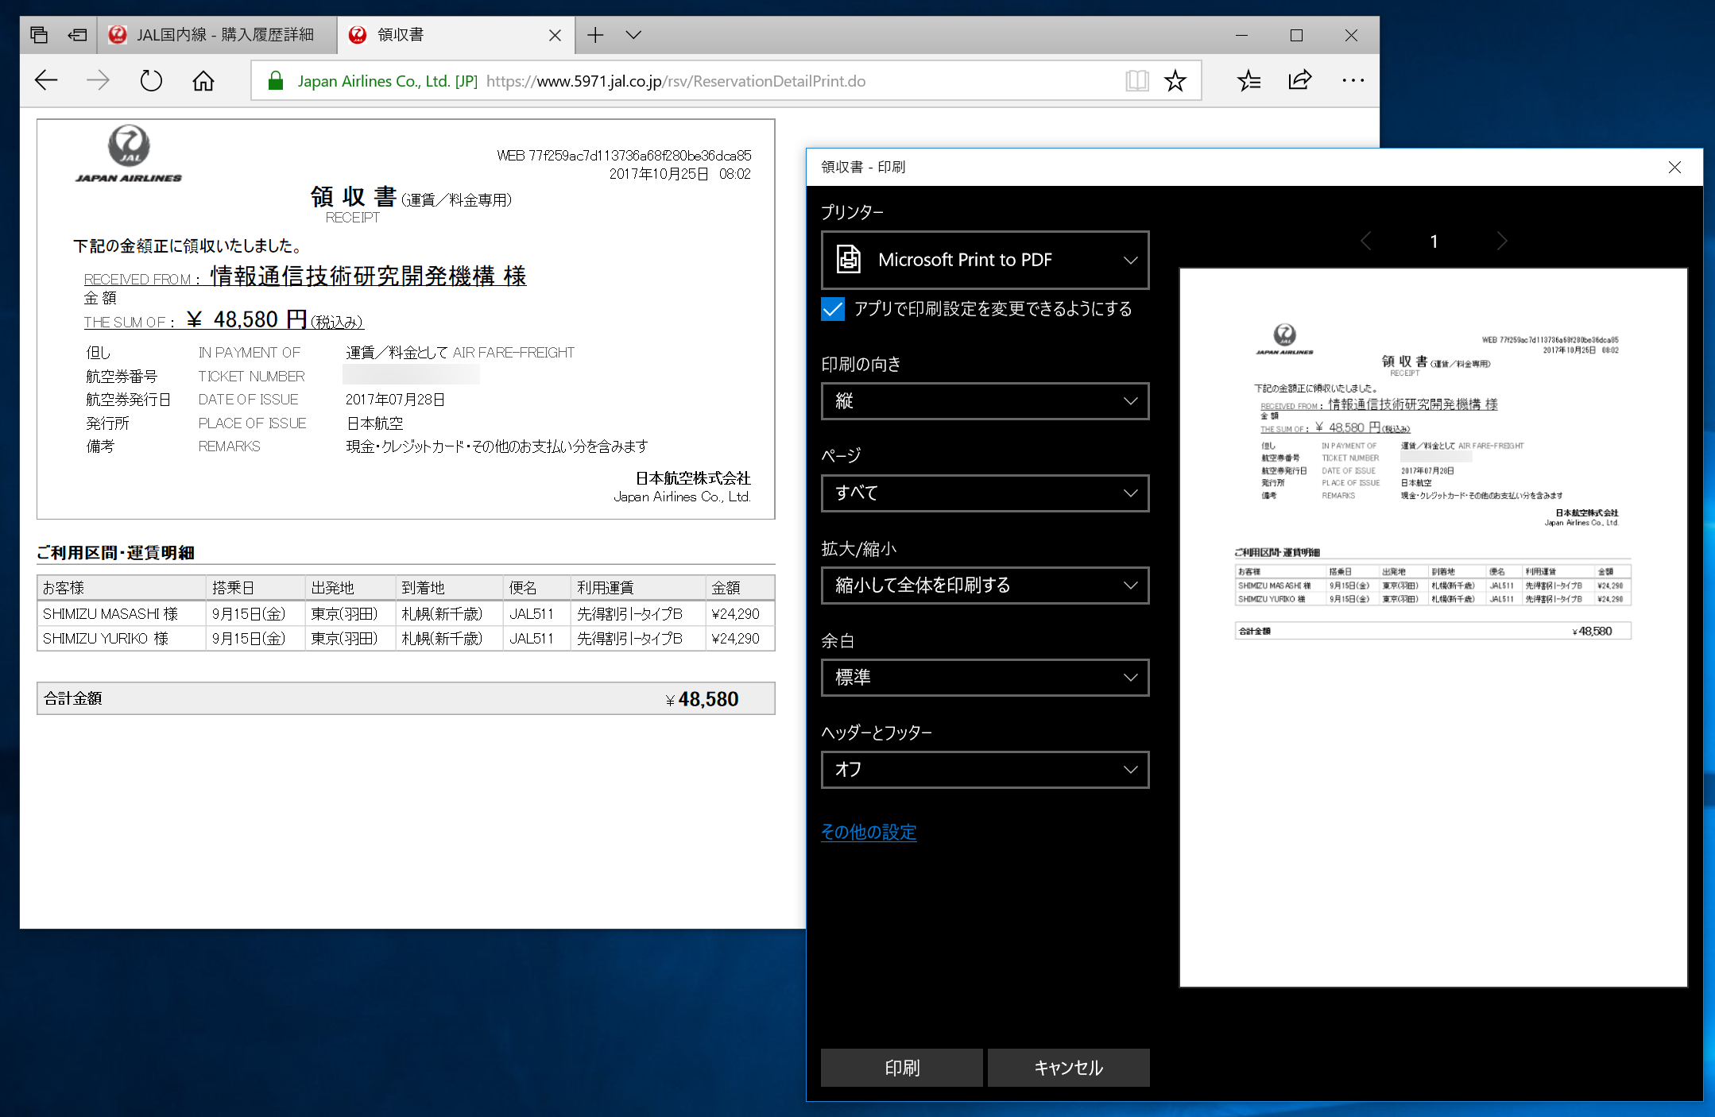Show tab previews chevron

pos(633,35)
